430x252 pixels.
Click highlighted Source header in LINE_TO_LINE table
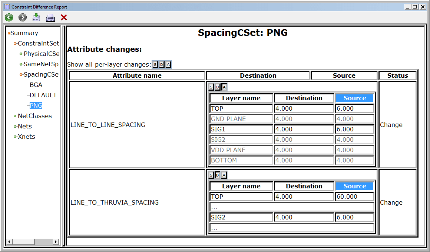click(x=355, y=98)
